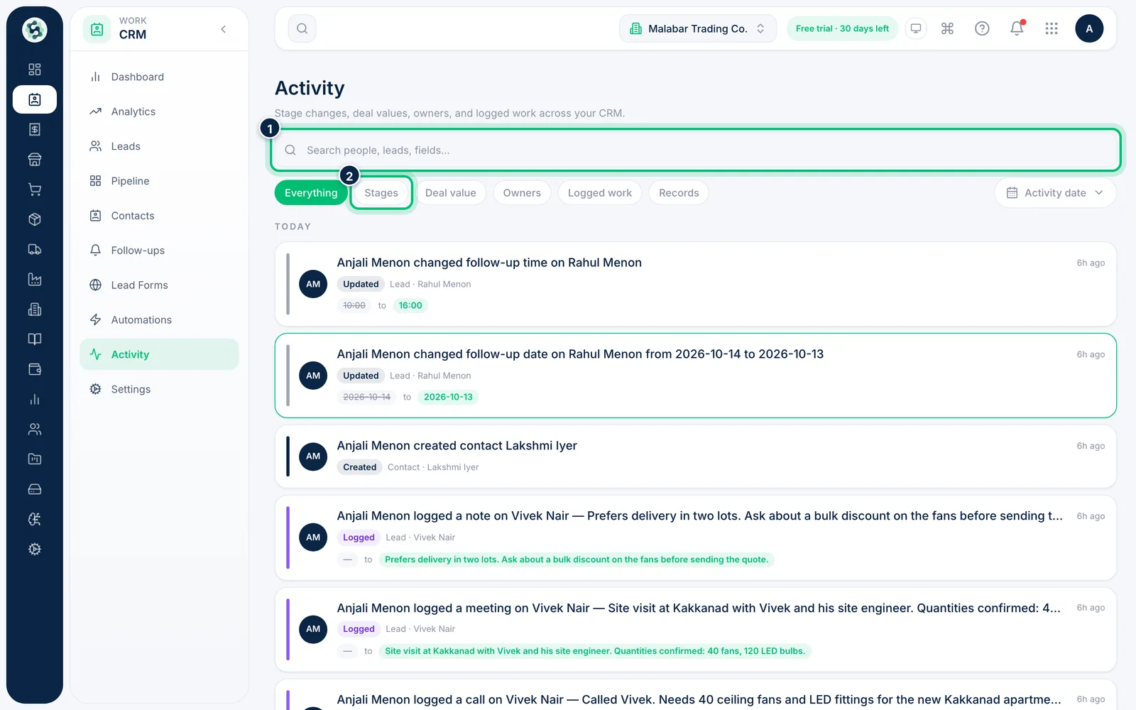Open Lead Forms in the CRM menu
The image size is (1136, 710).
point(159,285)
